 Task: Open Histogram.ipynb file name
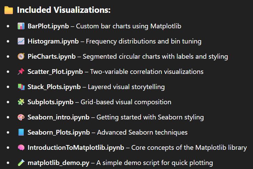tap(53, 41)
